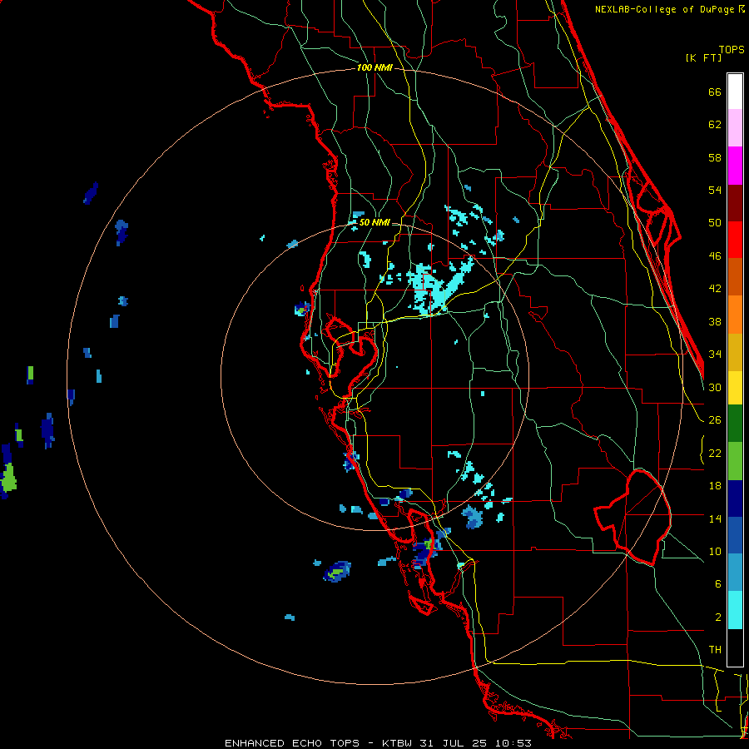Click the cyan legend band
This screenshot has height=749, width=749.
tap(735, 610)
